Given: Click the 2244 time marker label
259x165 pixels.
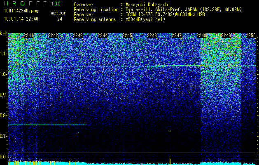Looking at the screenshot, I should coord(103,35).
